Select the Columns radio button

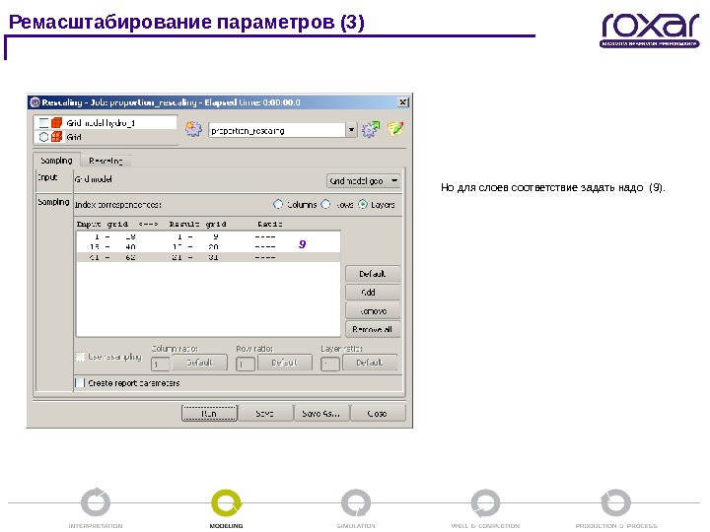click(x=278, y=205)
